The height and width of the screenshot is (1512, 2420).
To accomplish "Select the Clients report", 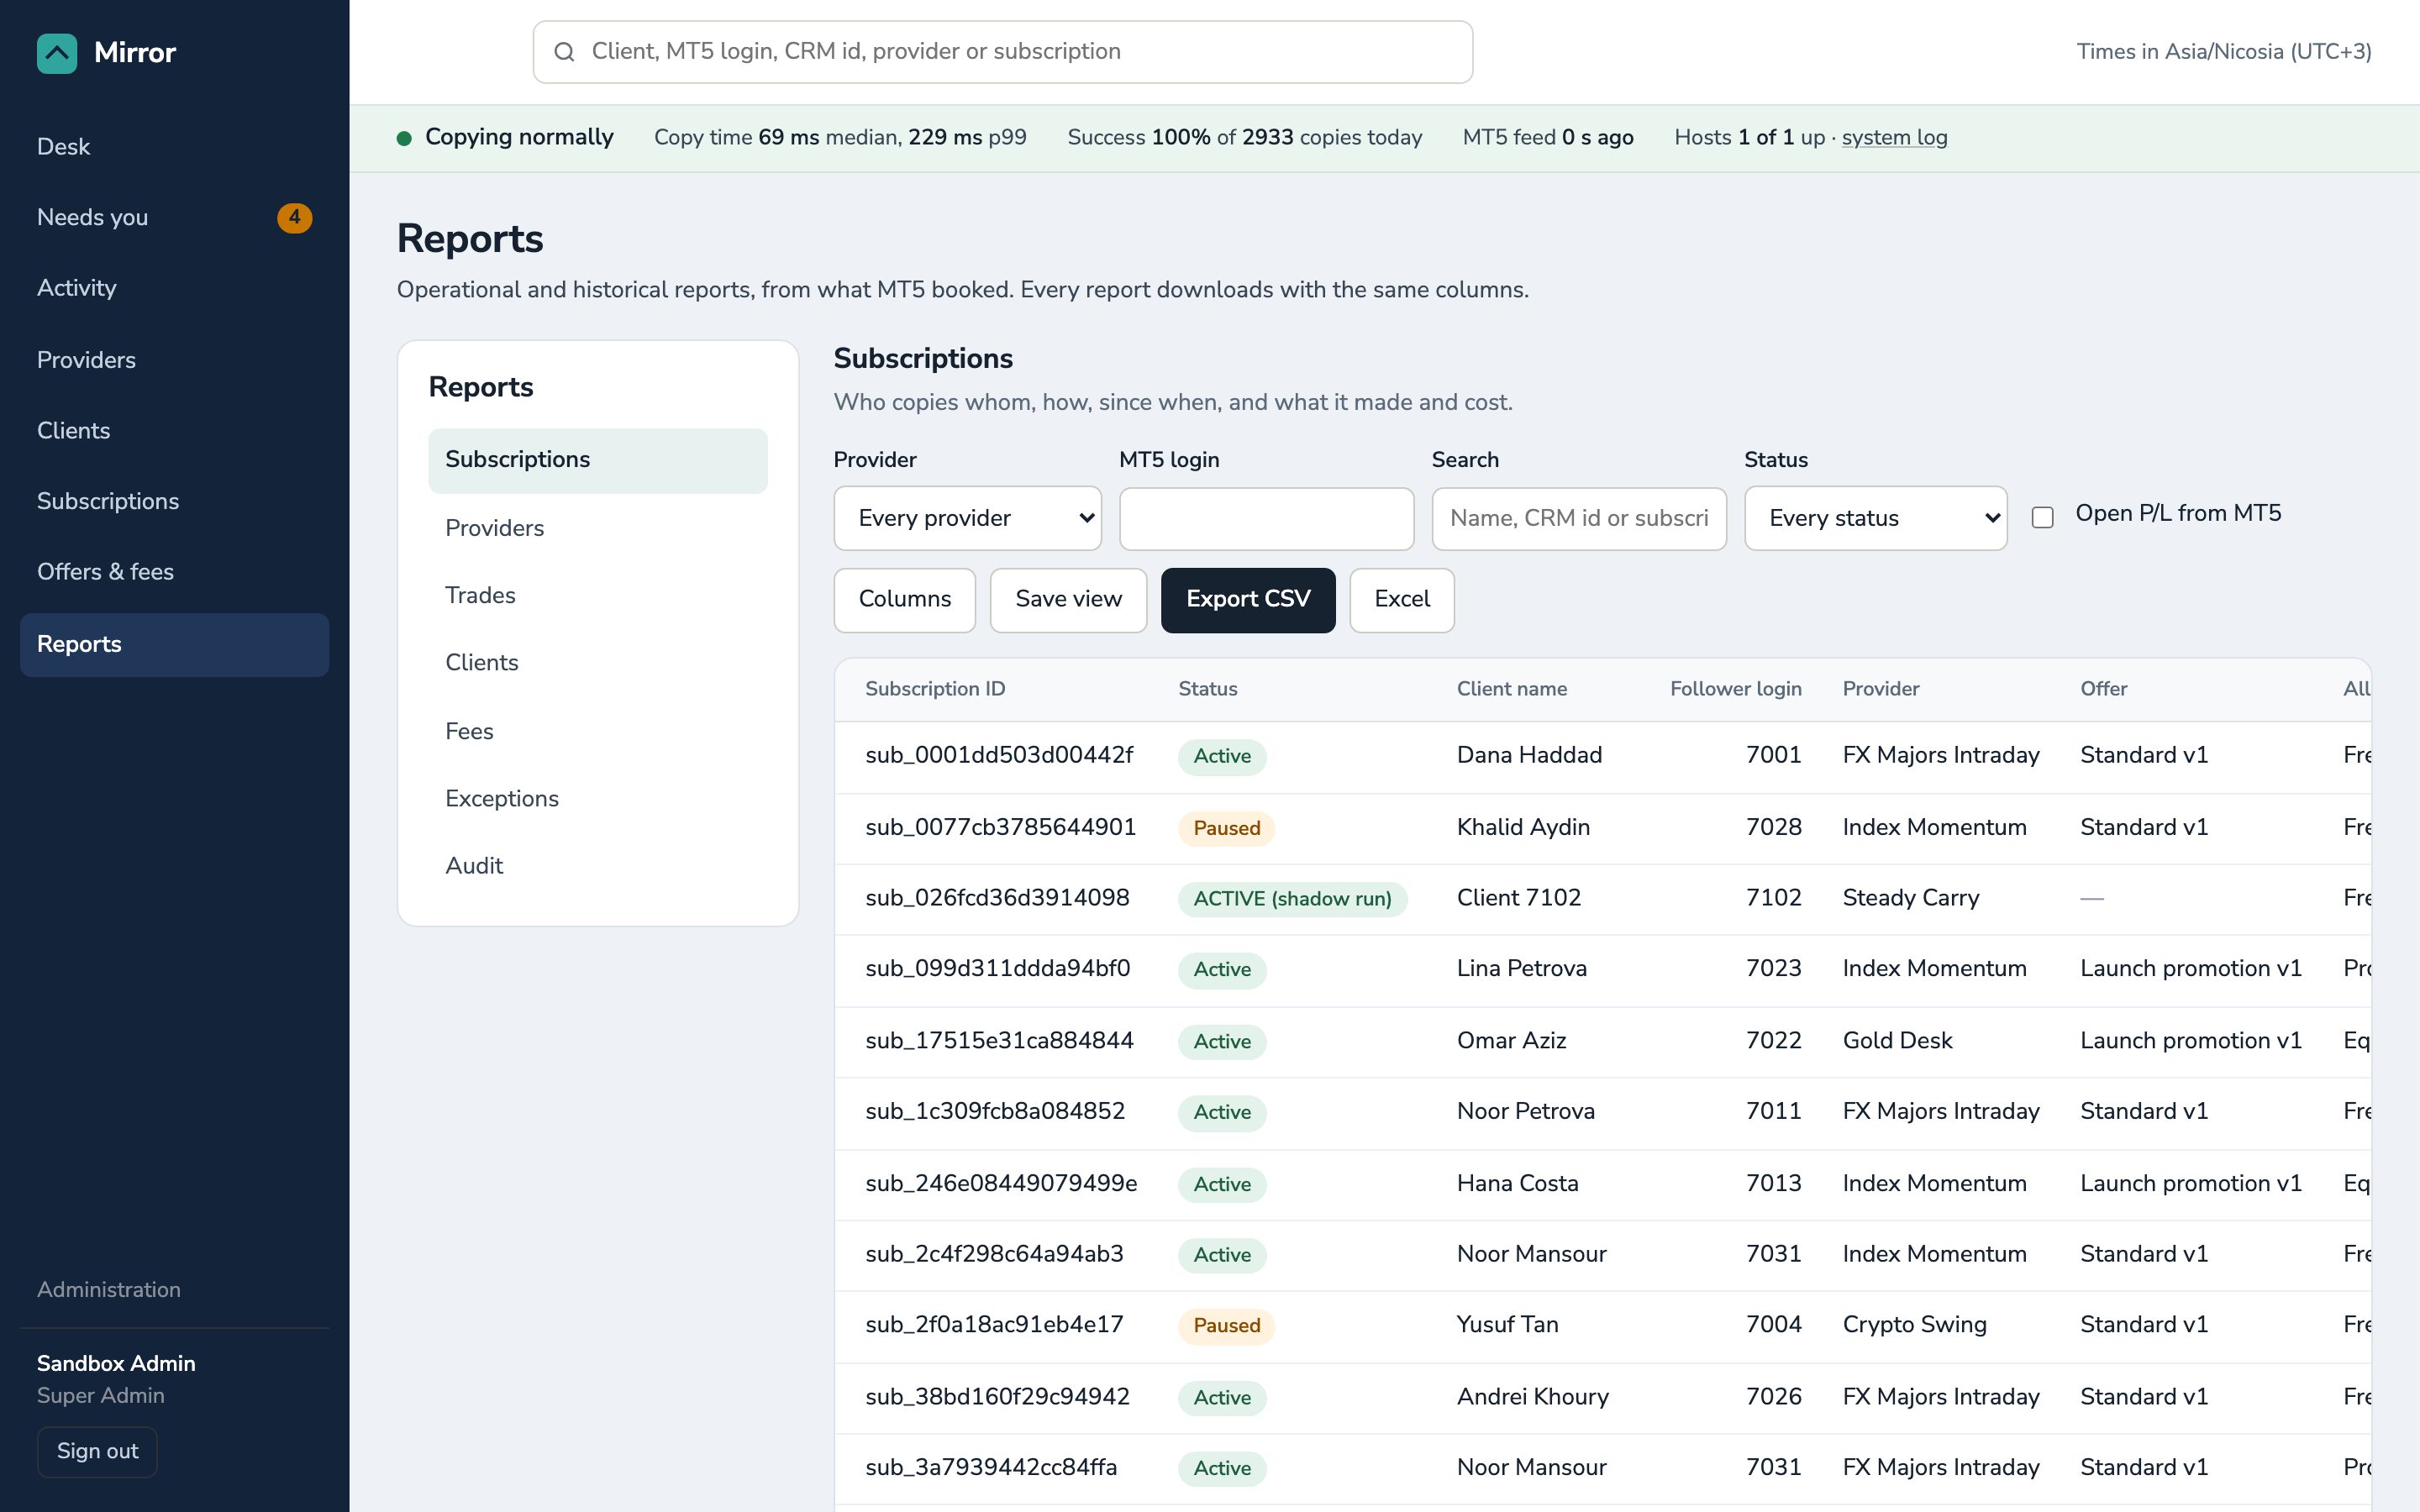I will point(597,662).
